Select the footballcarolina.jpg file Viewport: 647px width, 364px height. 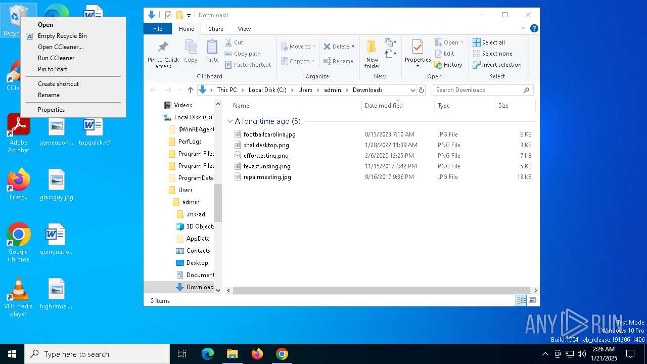pyautogui.click(x=269, y=134)
